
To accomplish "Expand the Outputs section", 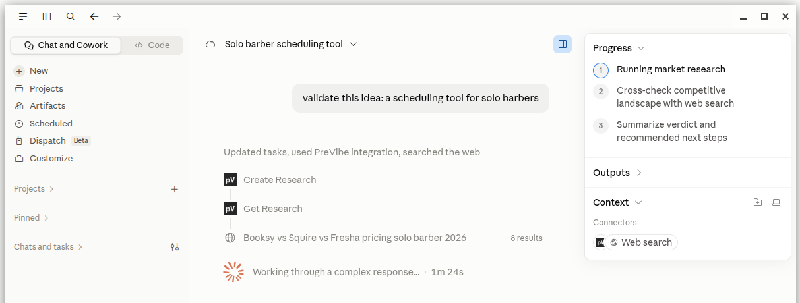I will click(617, 173).
